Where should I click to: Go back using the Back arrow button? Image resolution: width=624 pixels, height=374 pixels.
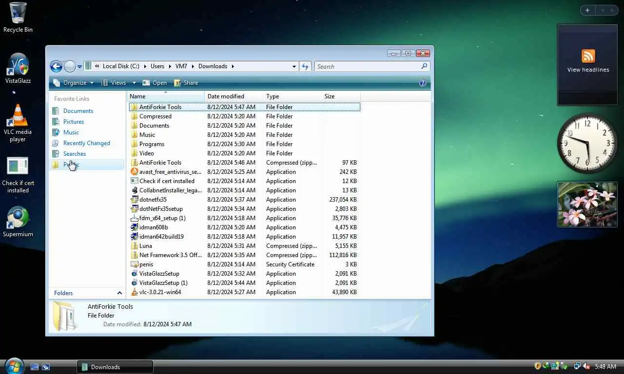click(56, 66)
